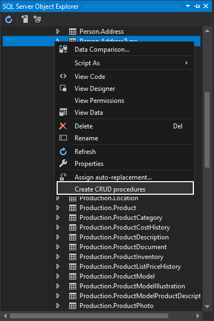Click the Production.ProductModel table icon
The width and height of the screenshot is (214, 321).
pyautogui.click(x=72, y=277)
